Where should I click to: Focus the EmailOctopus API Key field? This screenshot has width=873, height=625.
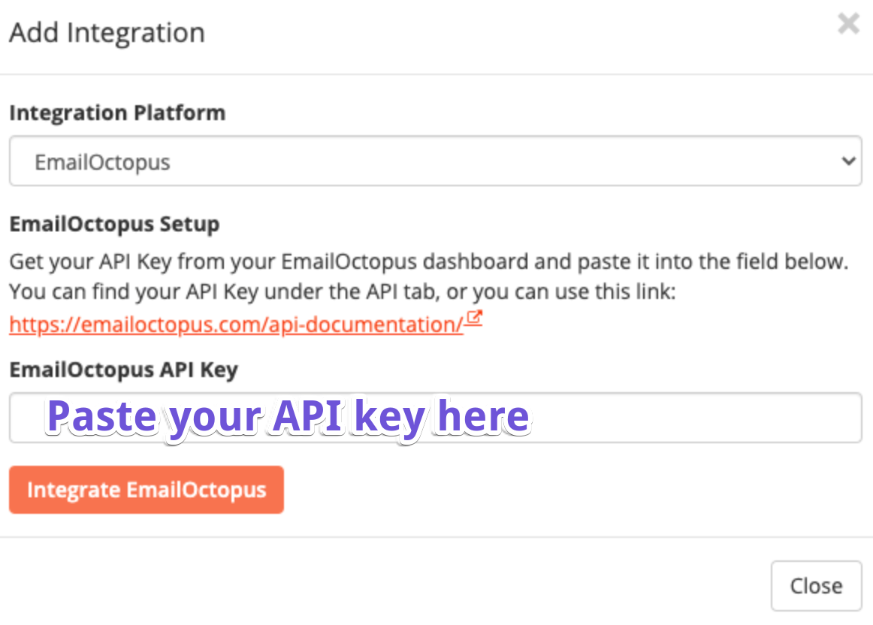tap(436, 418)
